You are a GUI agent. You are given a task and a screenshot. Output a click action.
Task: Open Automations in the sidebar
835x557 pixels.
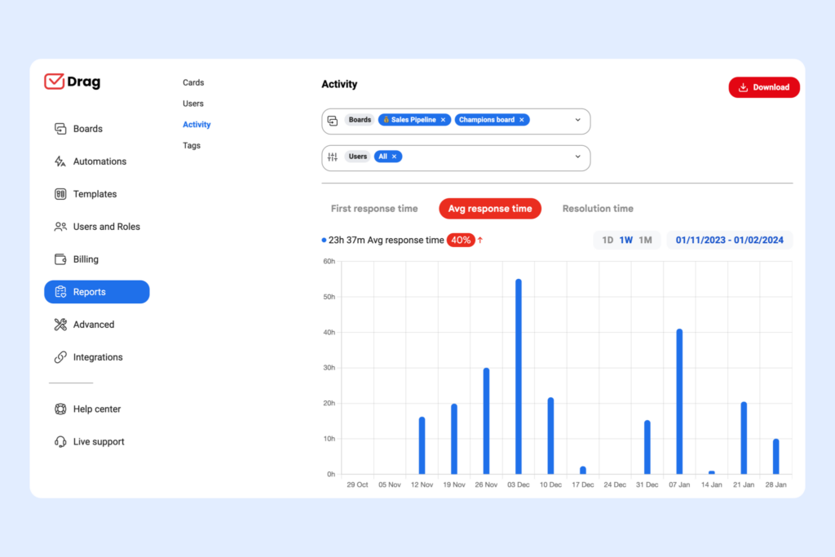[x=99, y=161]
